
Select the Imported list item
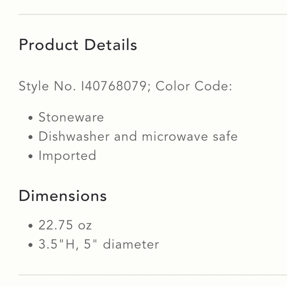pos(67,156)
